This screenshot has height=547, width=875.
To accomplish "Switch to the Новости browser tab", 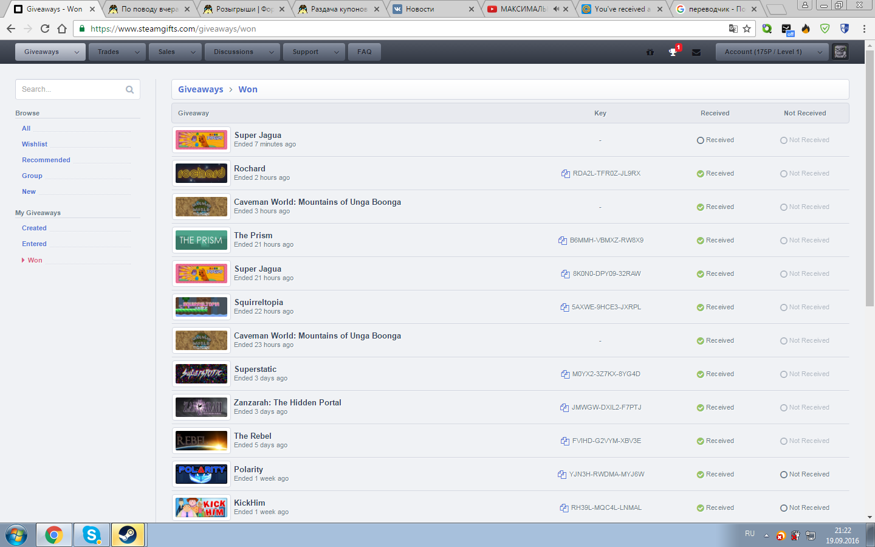I will tap(433, 9).
